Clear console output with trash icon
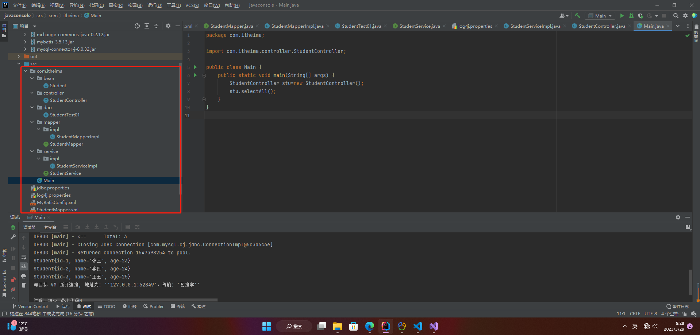The image size is (700, 335). (x=24, y=285)
